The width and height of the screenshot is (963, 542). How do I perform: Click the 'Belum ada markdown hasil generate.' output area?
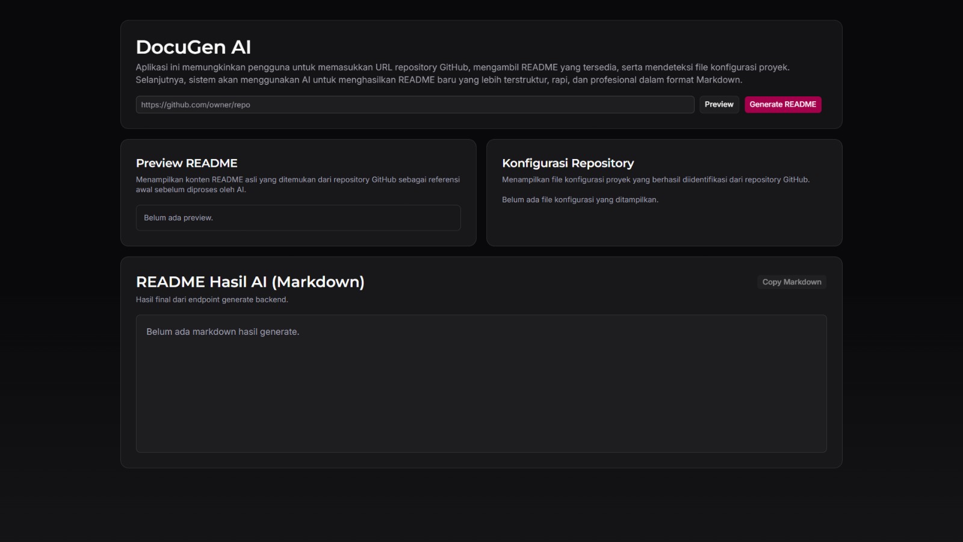click(x=481, y=384)
